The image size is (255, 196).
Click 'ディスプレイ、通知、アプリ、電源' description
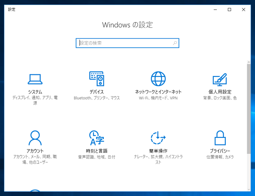[x=35, y=100]
